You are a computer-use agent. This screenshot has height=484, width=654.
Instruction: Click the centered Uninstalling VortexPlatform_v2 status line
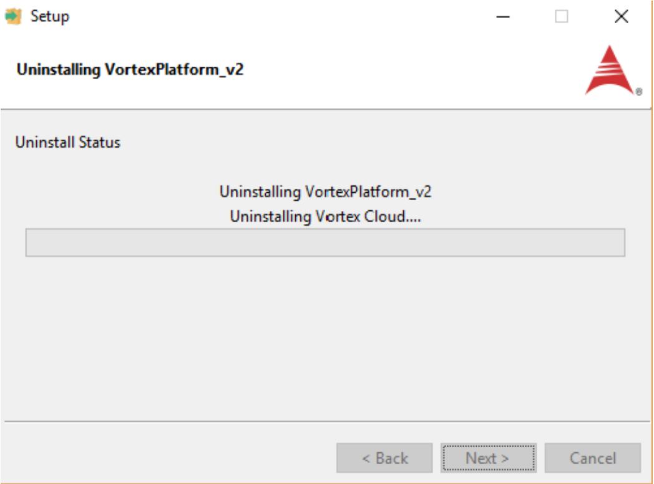tap(325, 191)
